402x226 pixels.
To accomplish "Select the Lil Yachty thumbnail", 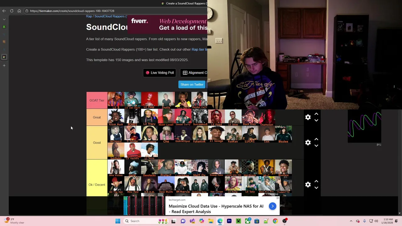I will point(133,151).
